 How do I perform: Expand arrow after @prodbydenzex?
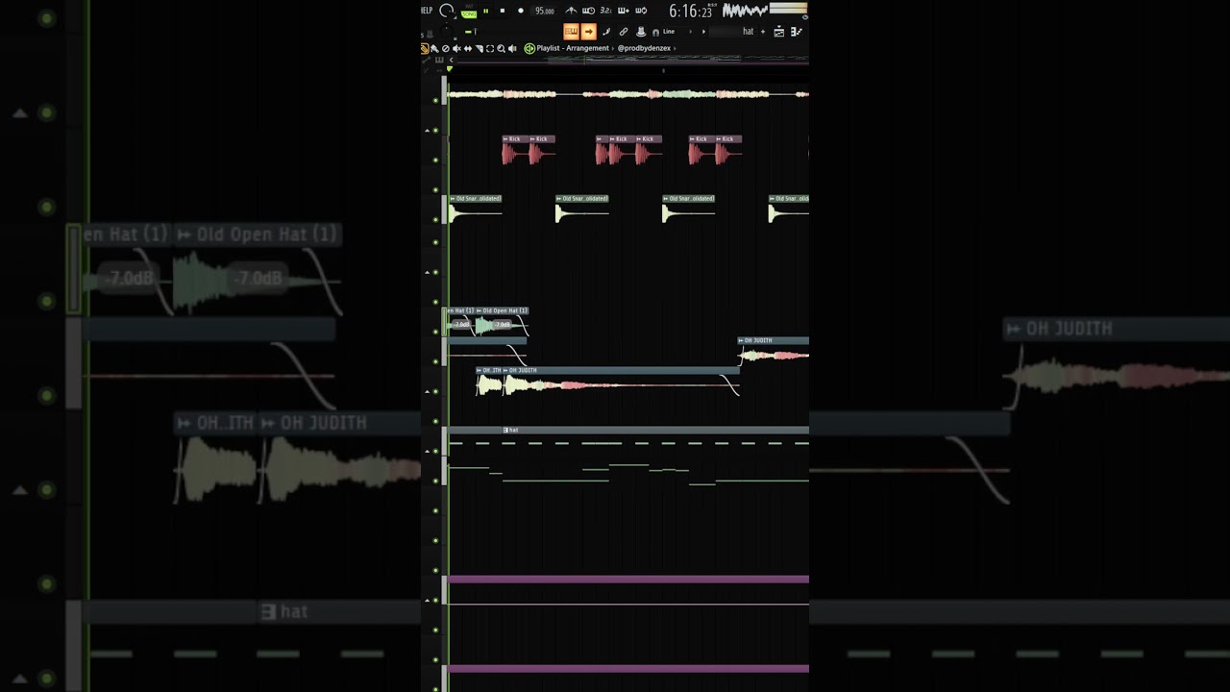point(675,48)
